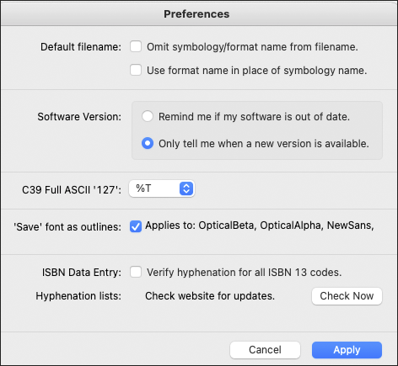Click the Software Version label
The image size is (398, 366).
(79, 117)
